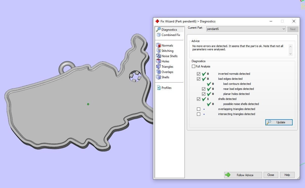This screenshot has height=188, width=305.
Task: Click the green arrow on Follow Advice
Action: 228,175
